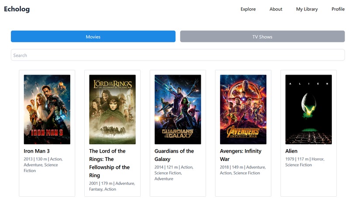
Task: Click the 1979 | 117 m details
Action: tap(305, 162)
